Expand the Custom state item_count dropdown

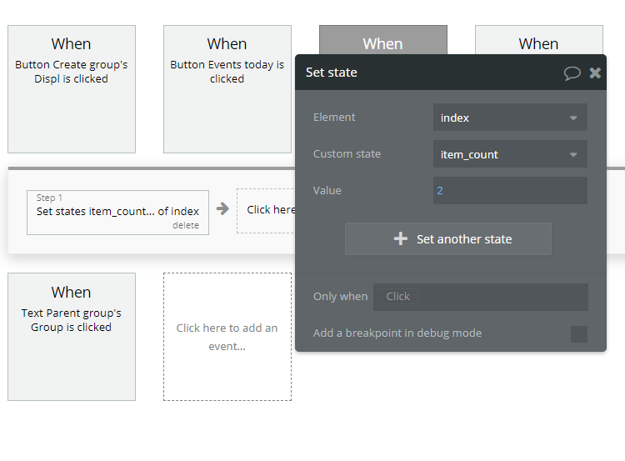click(x=509, y=154)
